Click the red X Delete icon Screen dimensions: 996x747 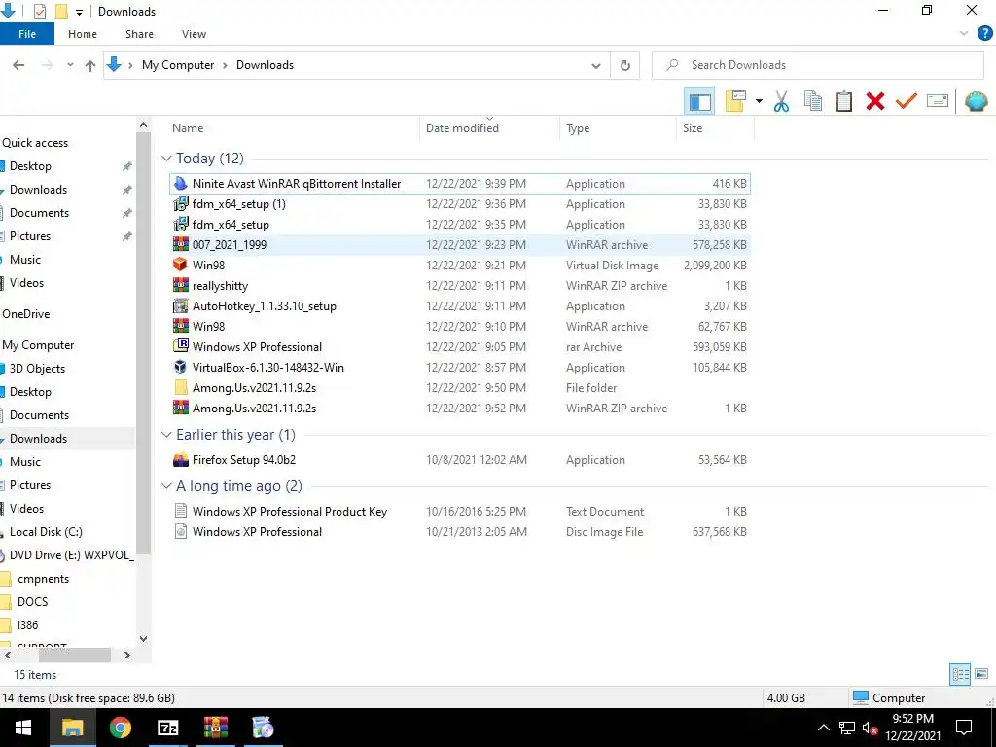(874, 101)
